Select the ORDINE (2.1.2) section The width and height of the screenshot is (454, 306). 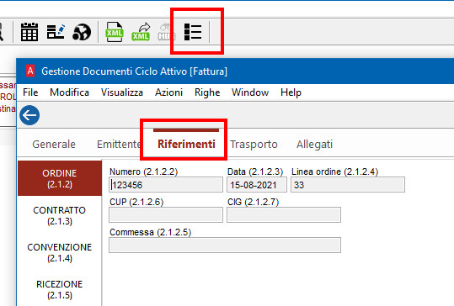60,178
